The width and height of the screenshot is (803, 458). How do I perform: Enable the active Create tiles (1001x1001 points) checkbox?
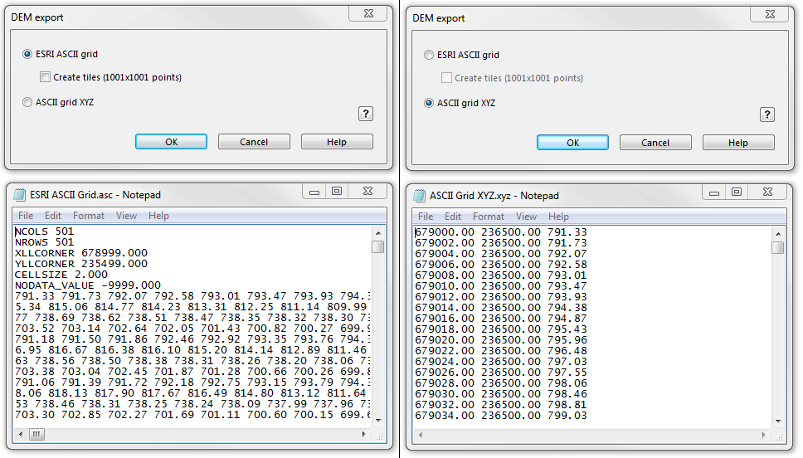point(45,77)
